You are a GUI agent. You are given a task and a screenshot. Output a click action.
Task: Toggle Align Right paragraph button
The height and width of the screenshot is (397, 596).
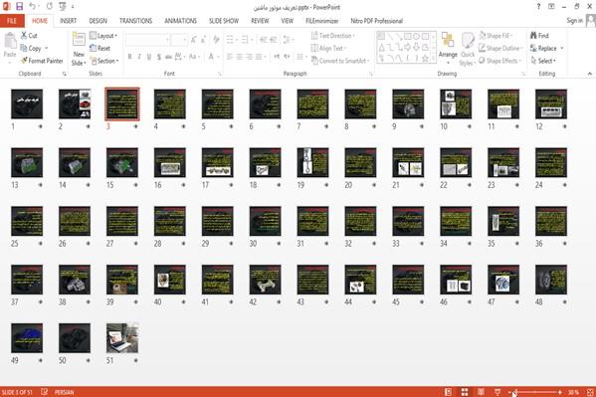249,57
